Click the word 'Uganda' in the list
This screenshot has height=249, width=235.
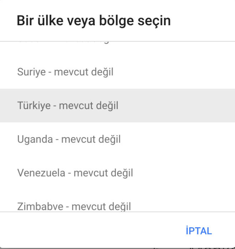point(35,139)
